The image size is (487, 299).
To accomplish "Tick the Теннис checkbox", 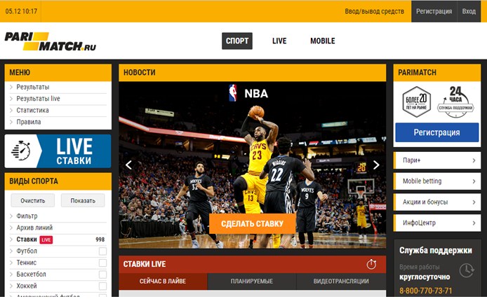I will (102, 263).
